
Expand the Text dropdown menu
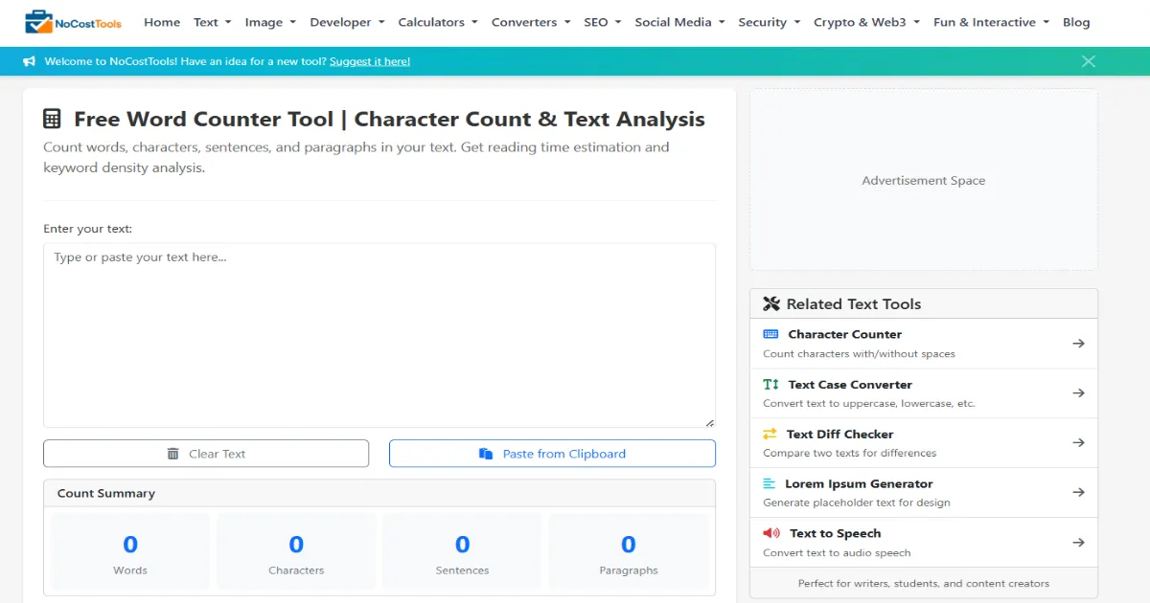pyautogui.click(x=212, y=22)
